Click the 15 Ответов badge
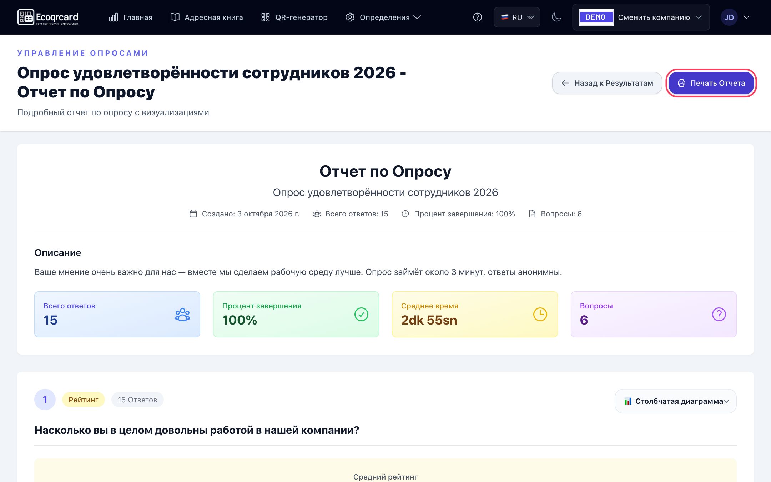 (x=137, y=400)
